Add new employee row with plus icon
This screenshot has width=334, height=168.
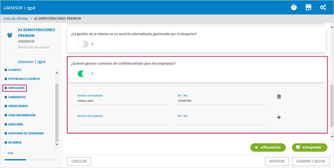point(279,117)
